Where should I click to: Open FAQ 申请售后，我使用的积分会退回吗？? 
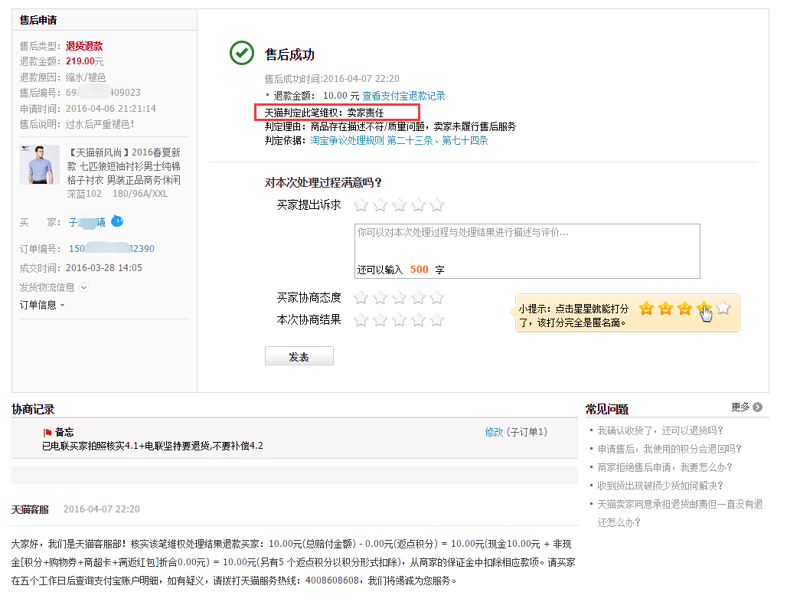pos(670,449)
